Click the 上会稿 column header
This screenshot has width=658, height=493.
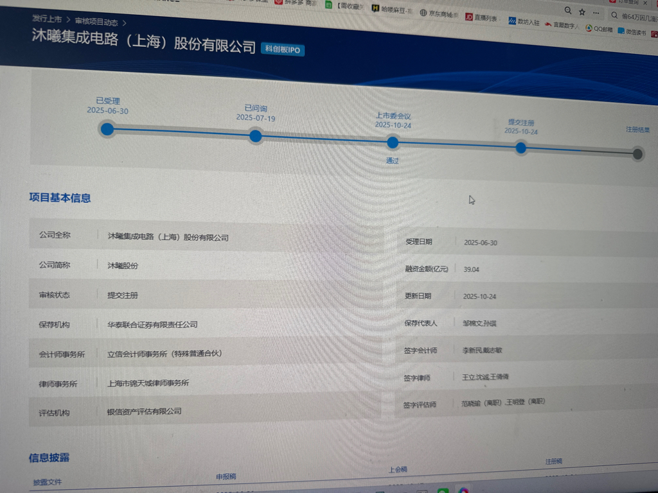click(398, 469)
